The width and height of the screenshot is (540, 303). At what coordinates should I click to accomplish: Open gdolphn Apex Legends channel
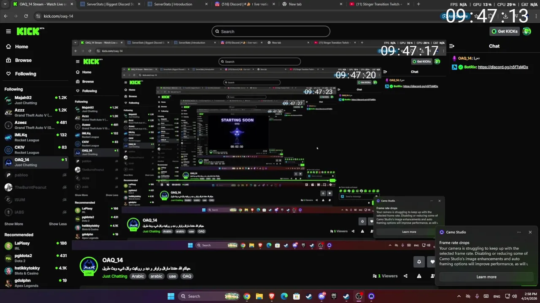pyautogui.click(x=36, y=283)
